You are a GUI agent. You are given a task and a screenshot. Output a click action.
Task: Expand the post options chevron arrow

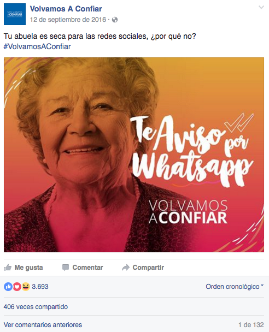[261, 8]
